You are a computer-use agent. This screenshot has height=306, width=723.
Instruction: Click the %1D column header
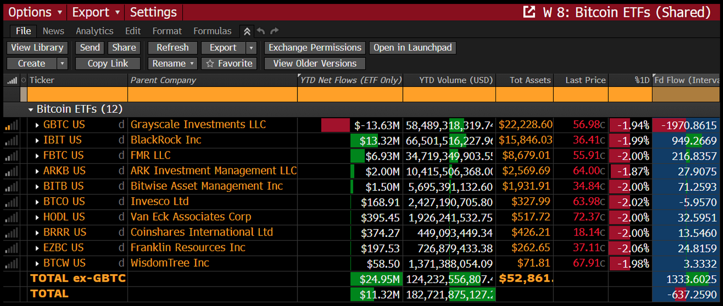tap(630, 80)
